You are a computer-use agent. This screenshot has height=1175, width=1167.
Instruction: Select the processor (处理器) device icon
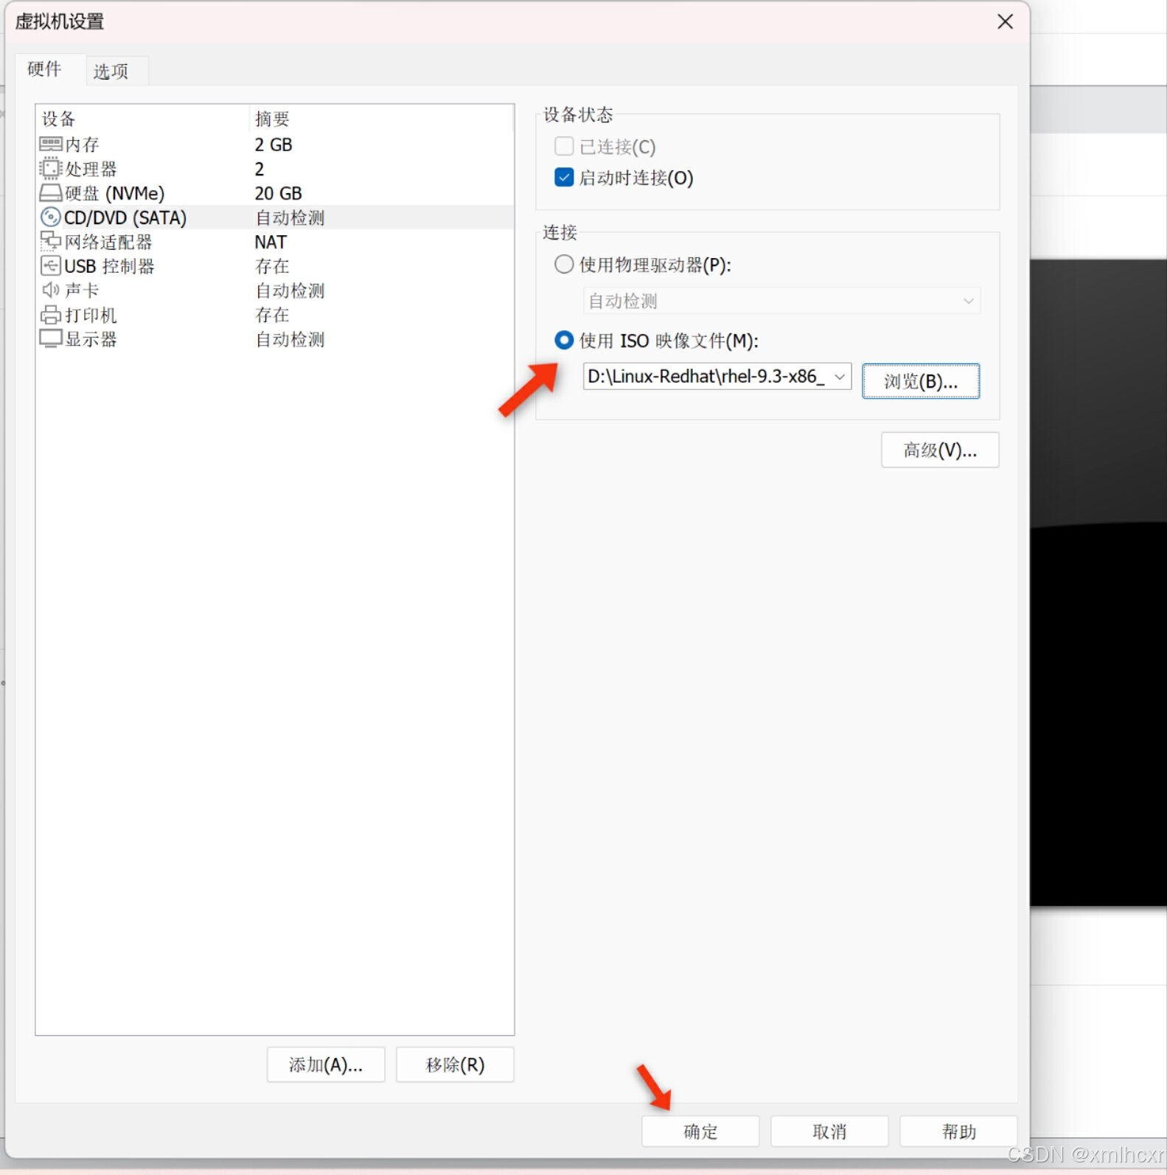(x=50, y=169)
